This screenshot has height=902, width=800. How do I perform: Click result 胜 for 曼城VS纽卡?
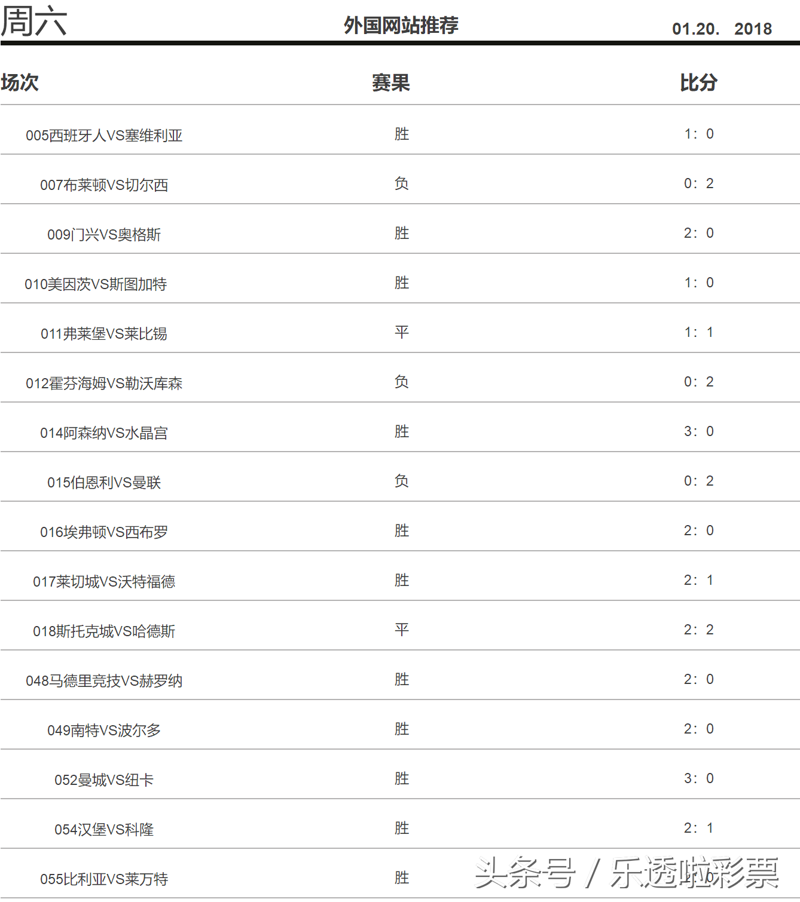click(402, 778)
